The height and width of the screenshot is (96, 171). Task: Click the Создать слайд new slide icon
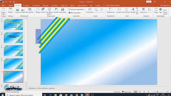[x=3, y=10]
